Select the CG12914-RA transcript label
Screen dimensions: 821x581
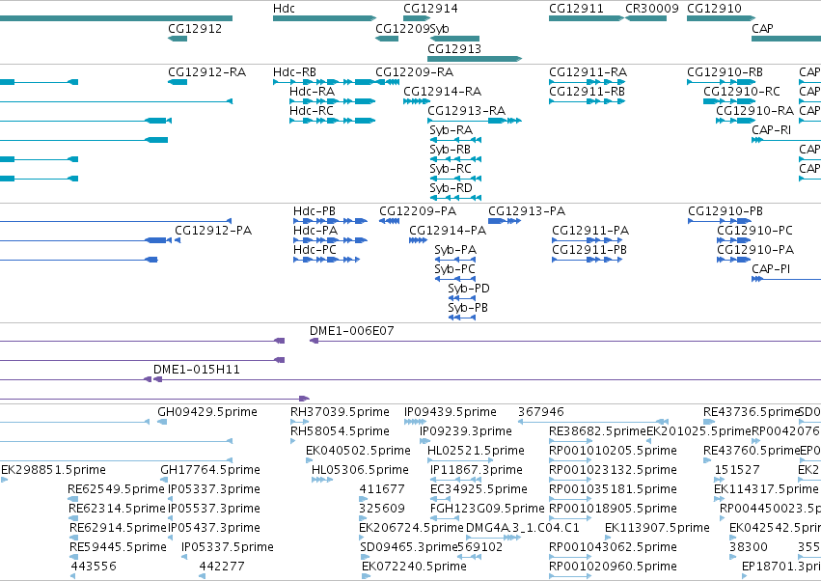pos(443,92)
